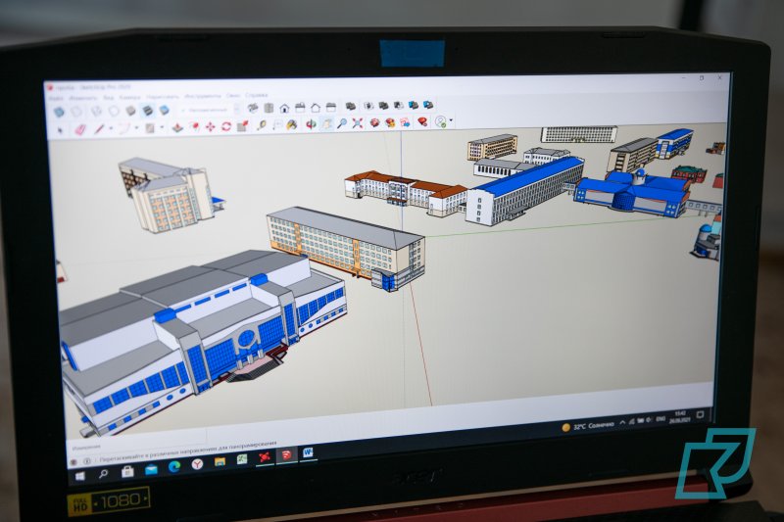Activate the Push/Pull tool
The image size is (784, 522).
(177, 126)
